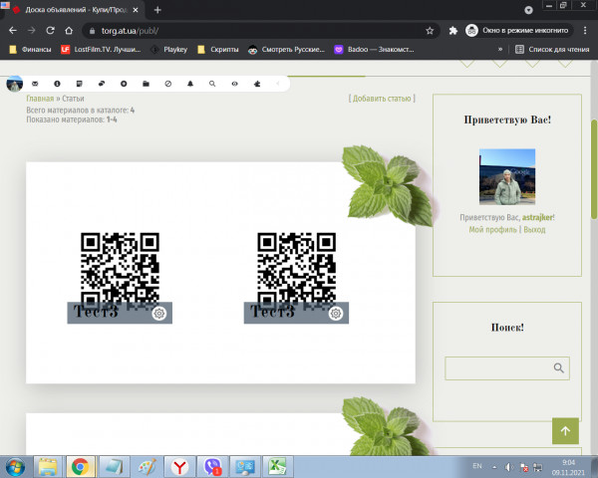This screenshot has width=598, height=478.
Task: Open user avatar in the admin bar
Action: point(15,84)
